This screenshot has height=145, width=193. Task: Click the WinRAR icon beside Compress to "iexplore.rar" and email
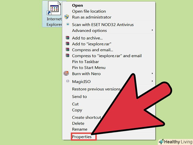pyautogui.click(x=67, y=55)
